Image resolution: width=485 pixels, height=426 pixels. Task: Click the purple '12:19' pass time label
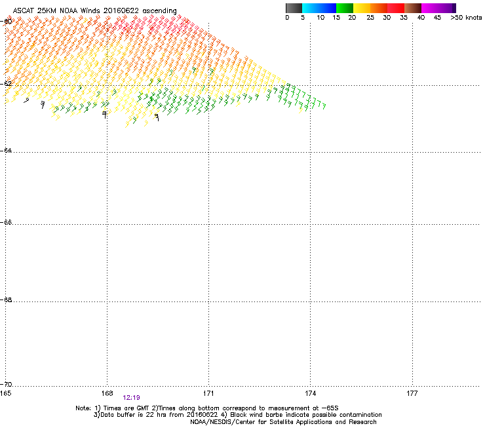[132, 398]
